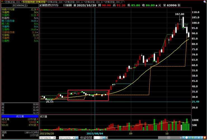The width and height of the screenshot is (207, 140).
Task: Click the blue 成交量 header bar
Action: click(20, 116)
